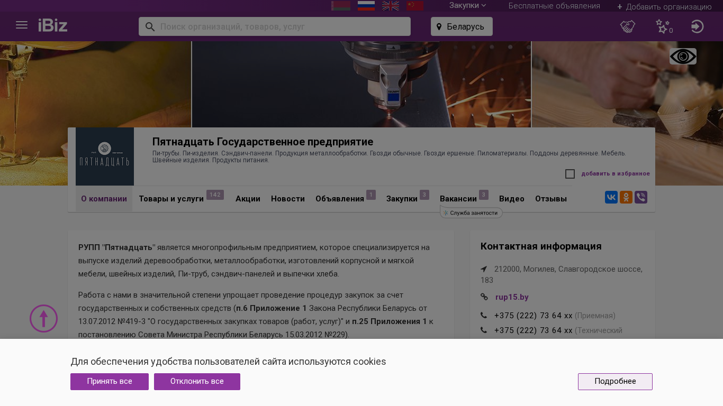The height and width of the screenshot is (406, 723).
Task: Click the Принять все cookies button
Action: coord(110,382)
